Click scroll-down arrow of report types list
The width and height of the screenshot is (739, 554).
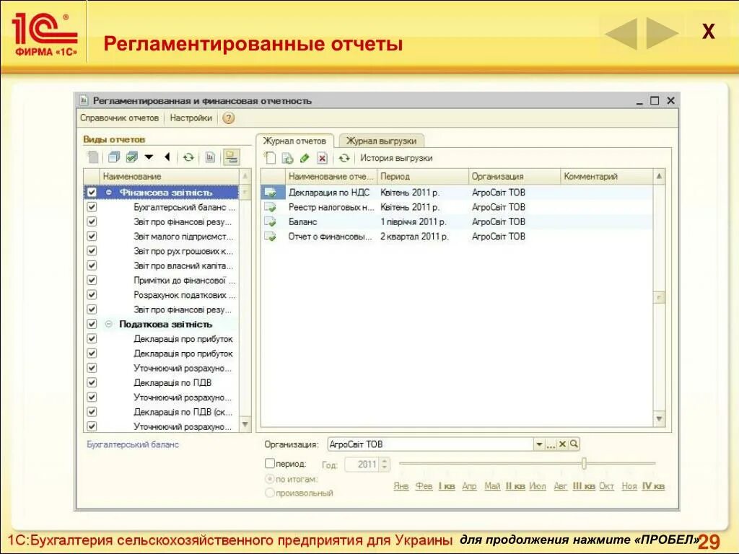click(245, 424)
